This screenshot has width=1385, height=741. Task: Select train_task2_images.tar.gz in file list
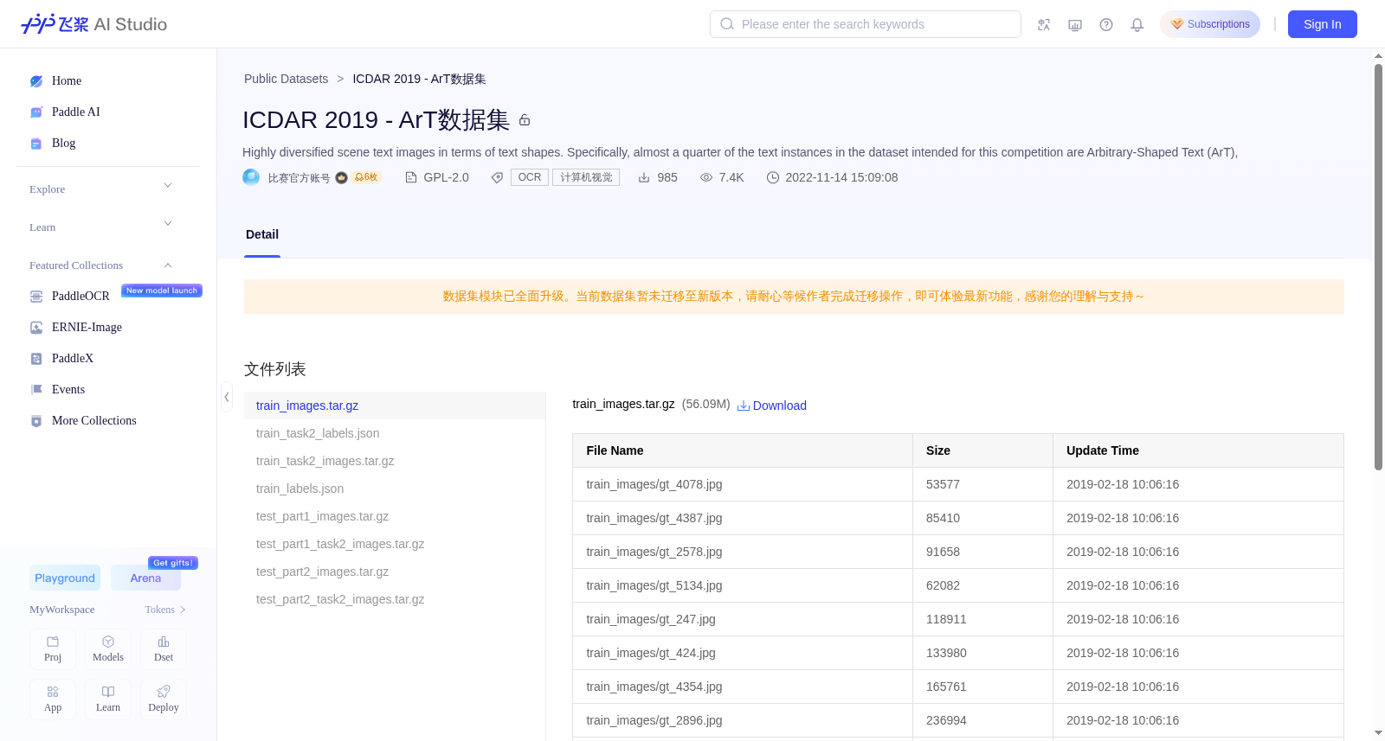[x=395, y=461]
